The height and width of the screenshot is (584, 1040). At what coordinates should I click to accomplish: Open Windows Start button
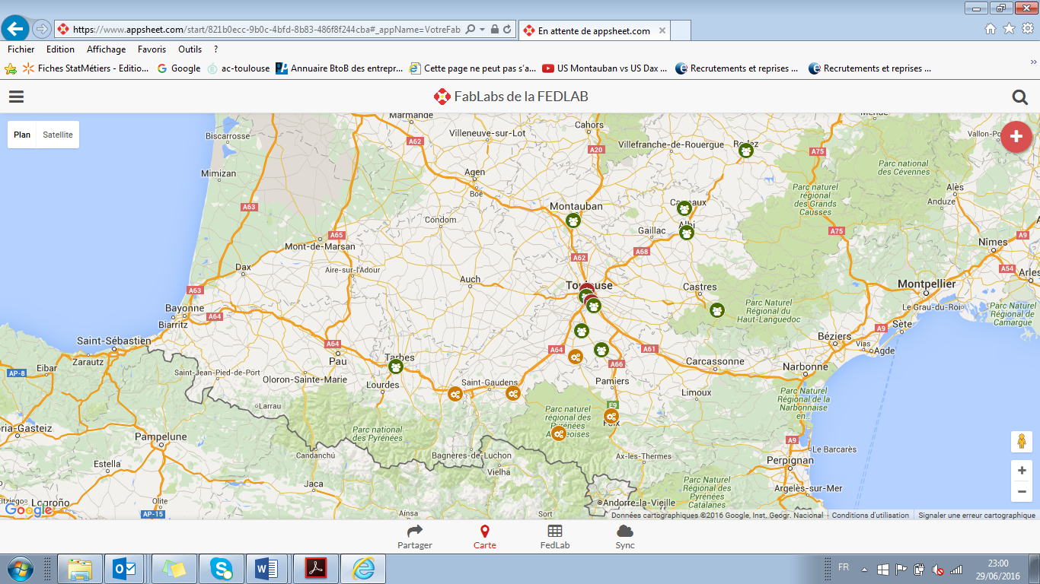pyautogui.click(x=20, y=569)
